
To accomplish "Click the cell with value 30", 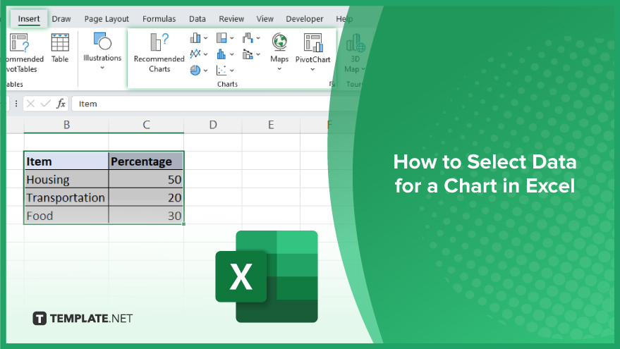I will pos(146,216).
